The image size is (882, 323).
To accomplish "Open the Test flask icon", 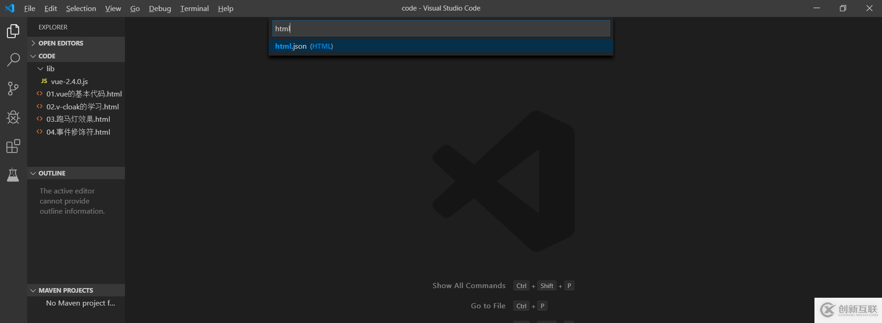I will point(13,175).
